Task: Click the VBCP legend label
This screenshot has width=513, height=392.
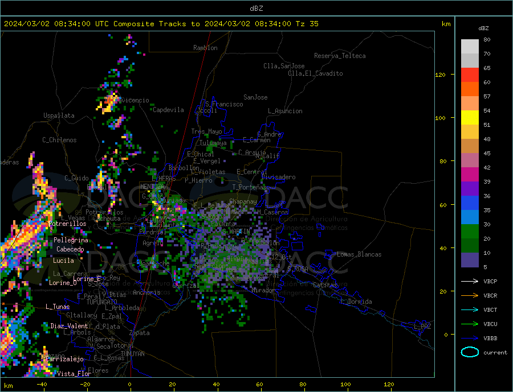Action: pyautogui.click(x=490, y=281)
